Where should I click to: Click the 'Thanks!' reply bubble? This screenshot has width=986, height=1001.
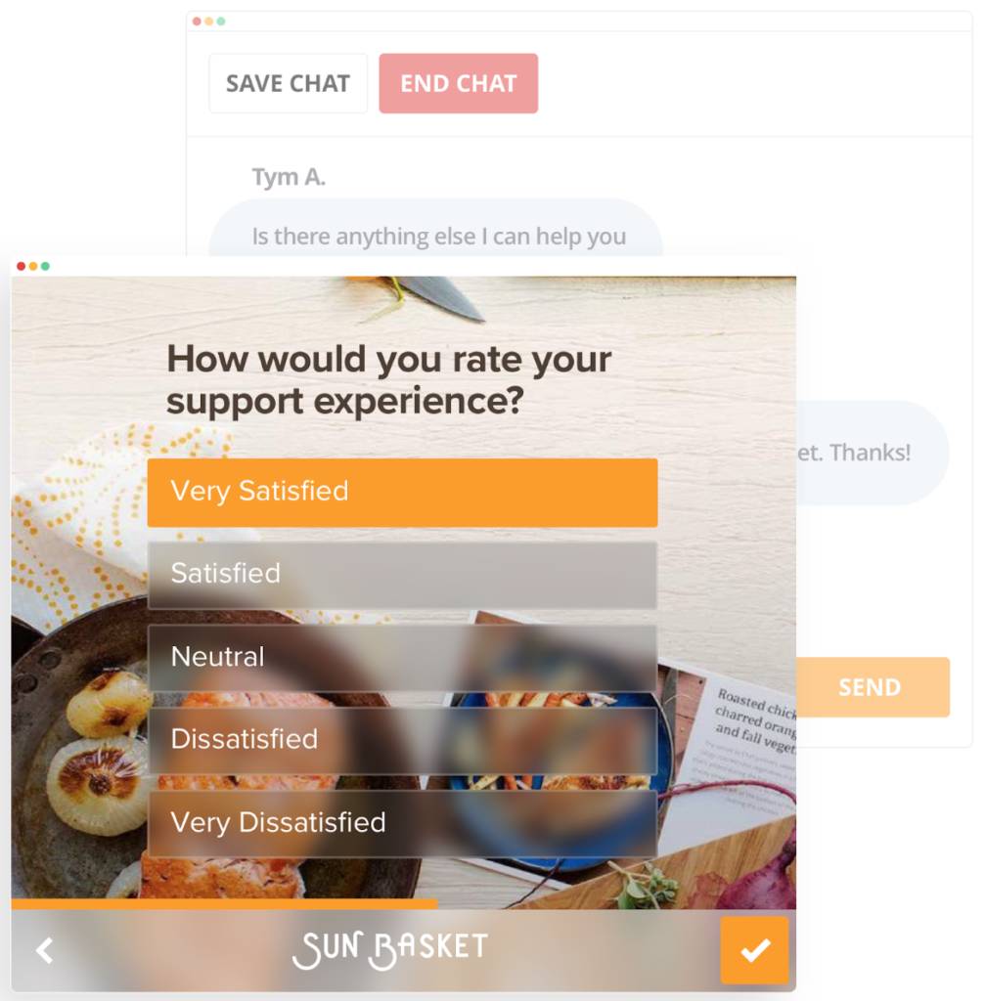(873, 453)
